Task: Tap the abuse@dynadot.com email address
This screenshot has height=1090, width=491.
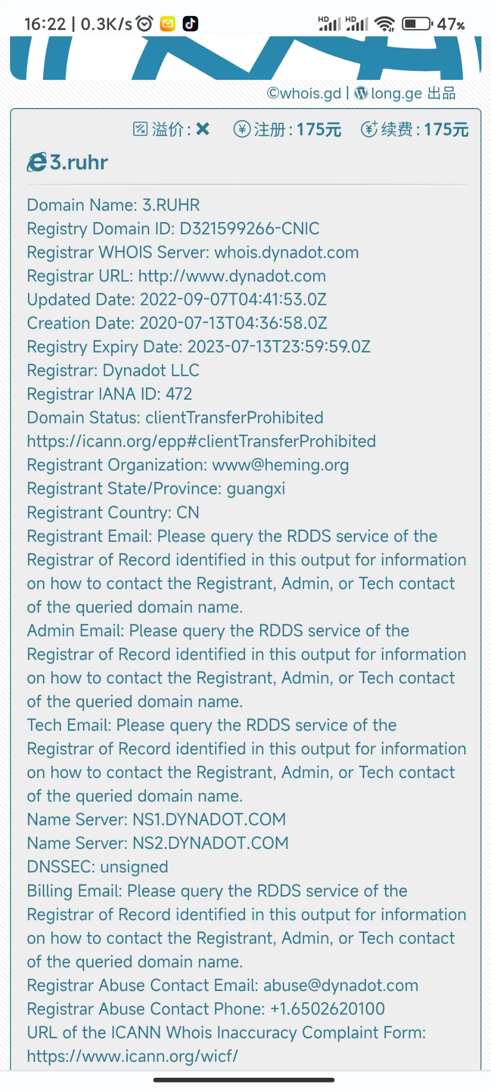Action: click(x=341, y=985)
